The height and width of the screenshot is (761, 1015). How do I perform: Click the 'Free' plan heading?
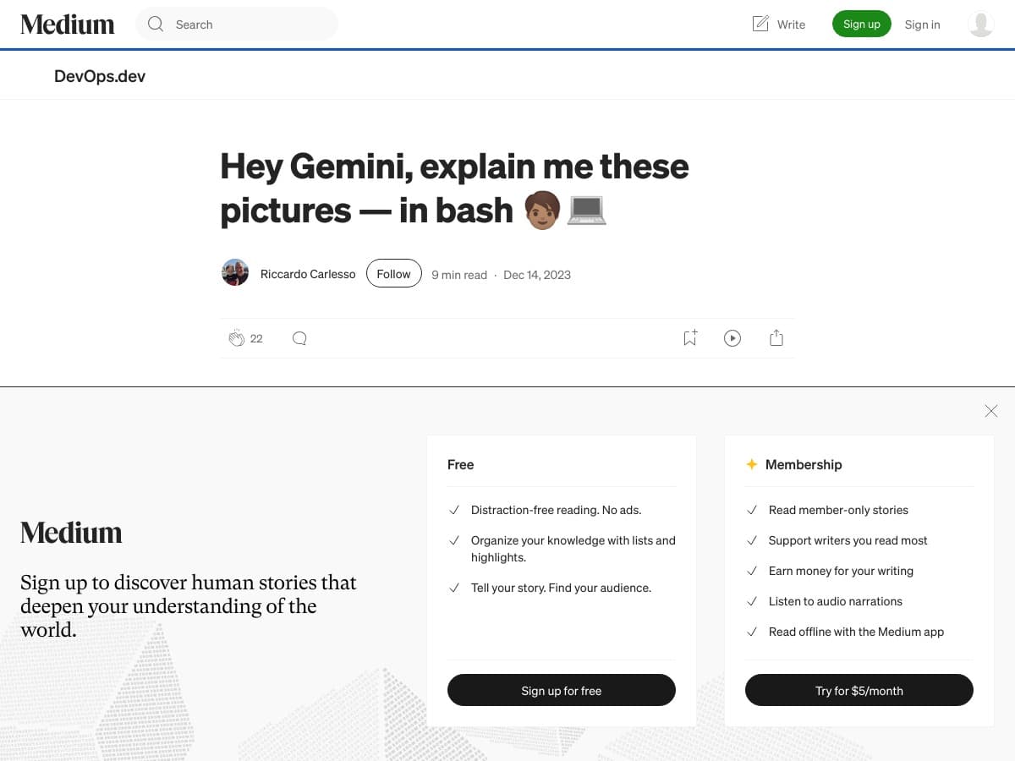point(461,464)
